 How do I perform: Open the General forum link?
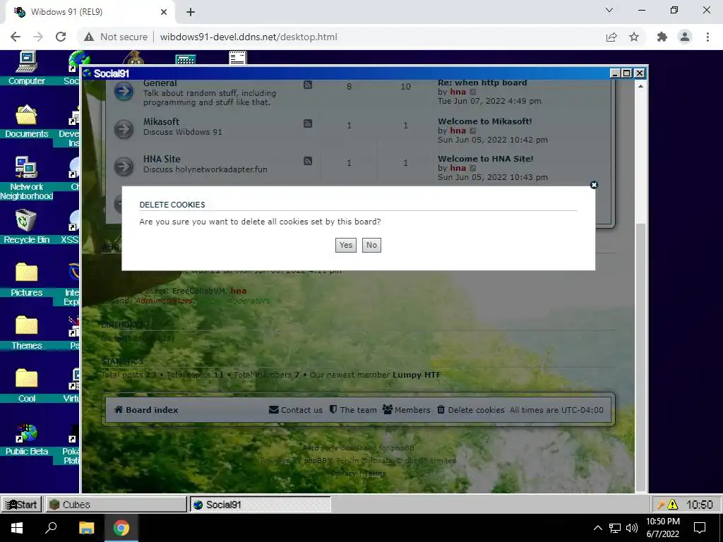click(x=160, y=83)
